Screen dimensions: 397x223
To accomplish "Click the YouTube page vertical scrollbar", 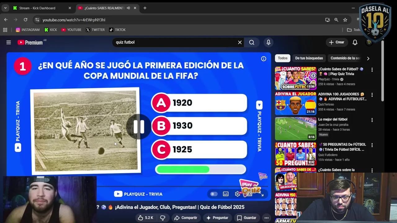I will point(382,71).
